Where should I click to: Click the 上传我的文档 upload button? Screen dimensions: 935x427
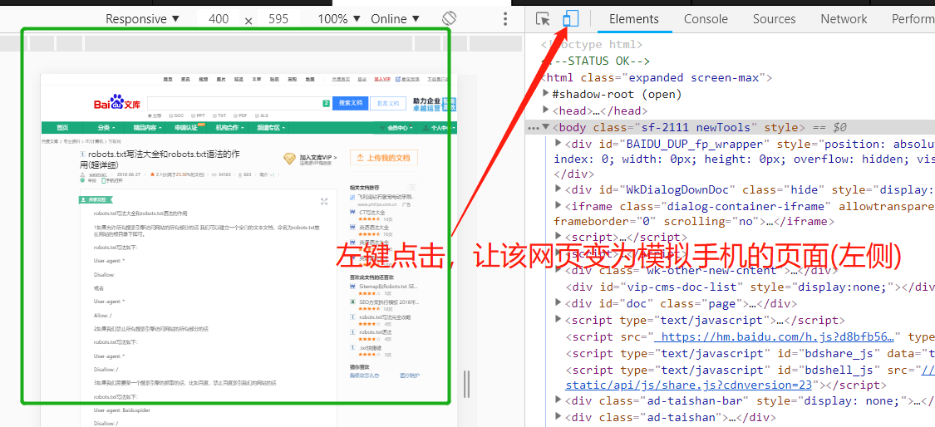(x=383, y=158)
